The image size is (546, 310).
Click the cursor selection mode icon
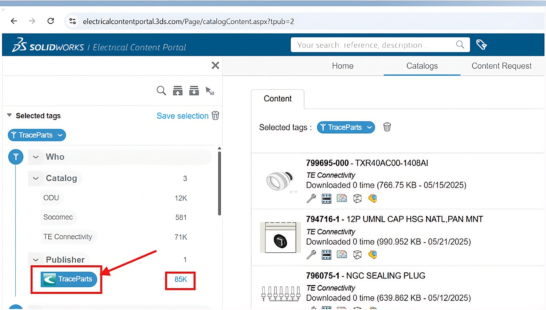(x=210, y=91)
